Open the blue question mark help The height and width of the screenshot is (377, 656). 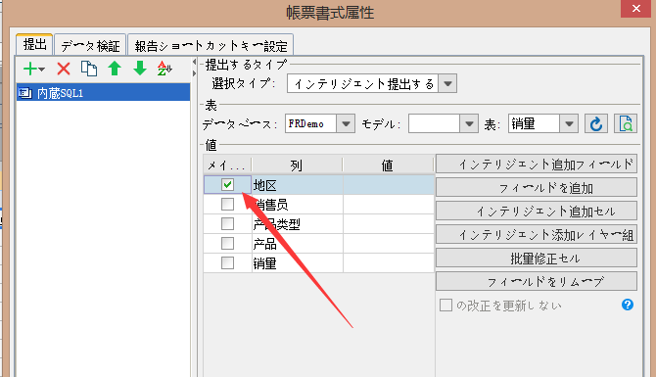click(628, 305)
